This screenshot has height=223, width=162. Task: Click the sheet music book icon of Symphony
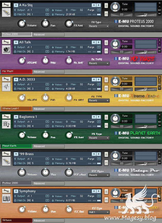(x=6, y=198)
